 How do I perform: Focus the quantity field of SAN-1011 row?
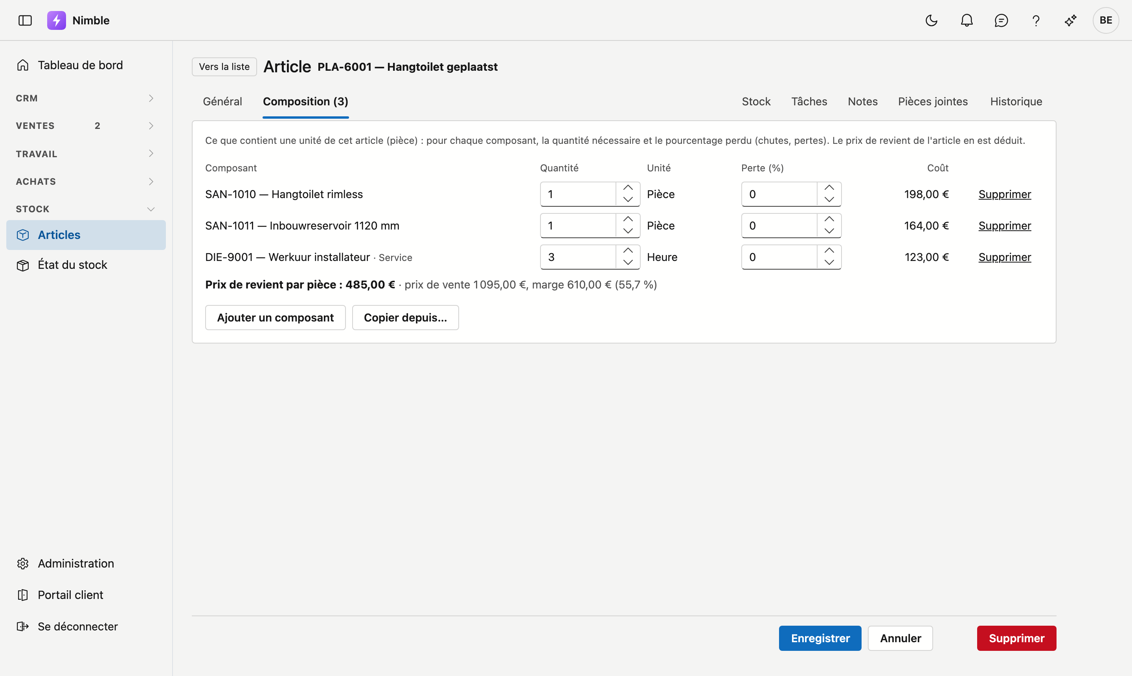(578, 226)
